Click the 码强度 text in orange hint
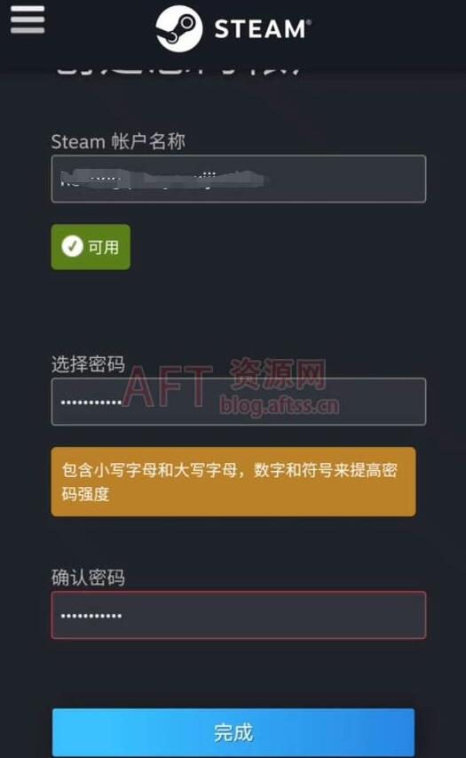Viewport: 466px width, 758px height. tap(85, 494)
